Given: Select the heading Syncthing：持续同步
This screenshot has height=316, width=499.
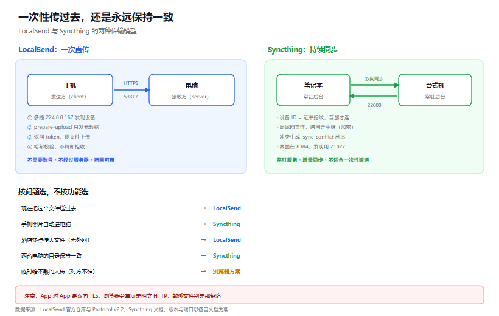Looking at the screenshot, I should click(302, 50).
